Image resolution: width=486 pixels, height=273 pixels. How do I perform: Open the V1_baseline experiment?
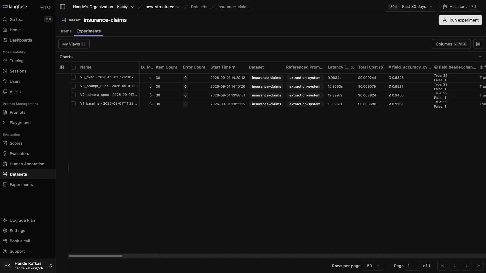109,104
